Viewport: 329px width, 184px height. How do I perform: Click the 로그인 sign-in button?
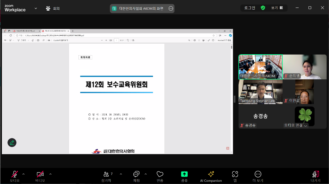click(x=250, y=8)
